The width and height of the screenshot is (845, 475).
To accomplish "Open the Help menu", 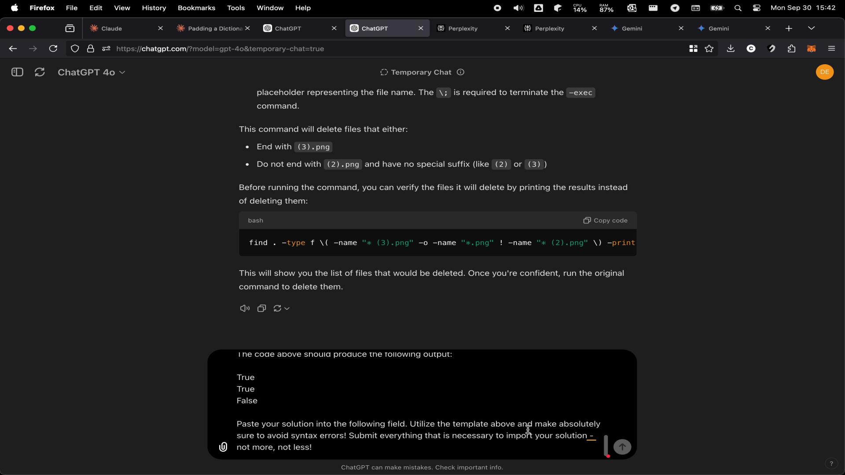I will 303,8.
